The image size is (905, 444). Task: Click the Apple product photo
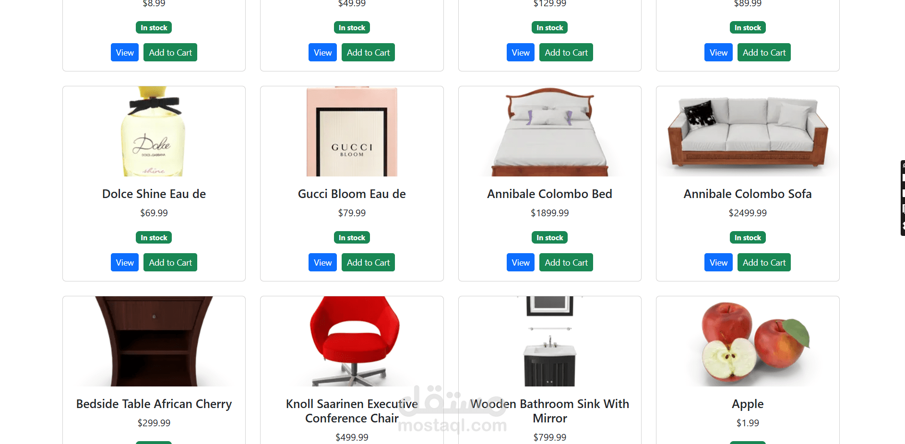coord(748,341)
